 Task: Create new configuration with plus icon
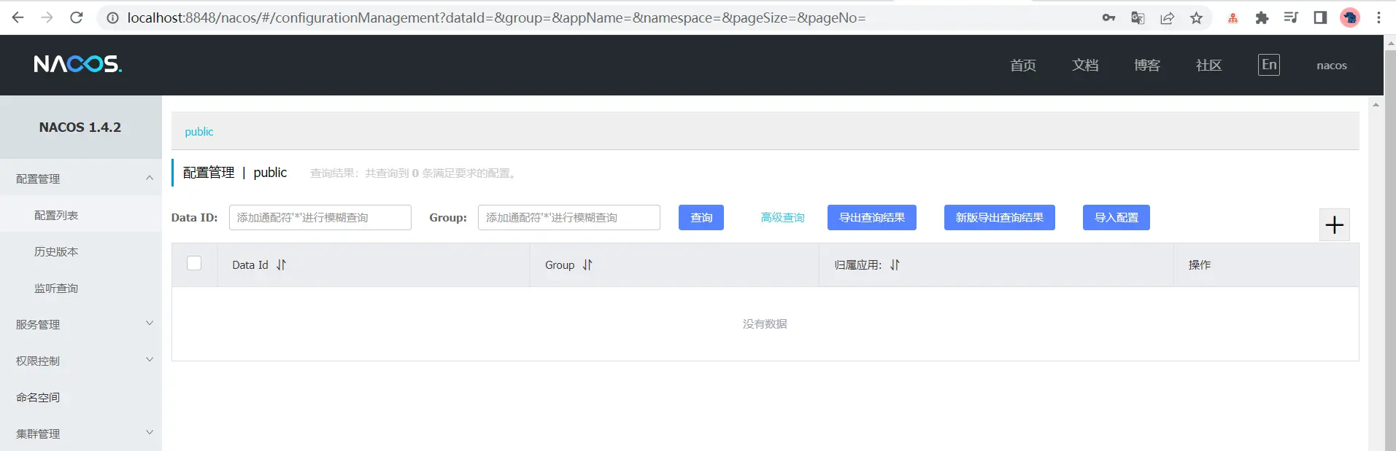pyautogui.click(x=1334, y=224)
